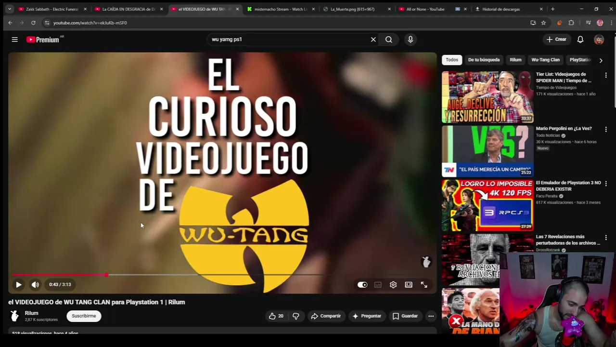Bookmark this page with the star

[543, 23]
